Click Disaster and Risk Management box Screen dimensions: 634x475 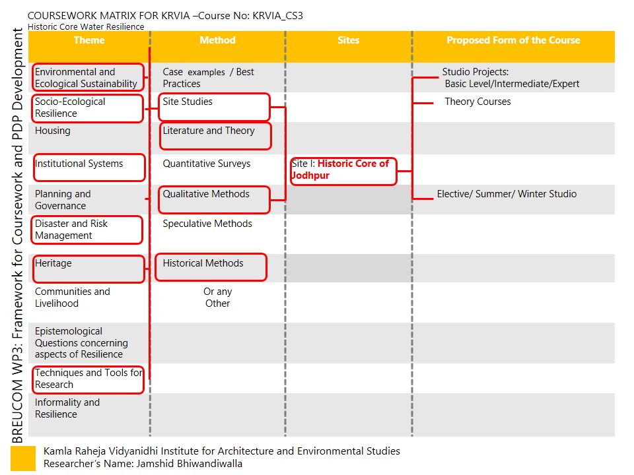[87, 230]
